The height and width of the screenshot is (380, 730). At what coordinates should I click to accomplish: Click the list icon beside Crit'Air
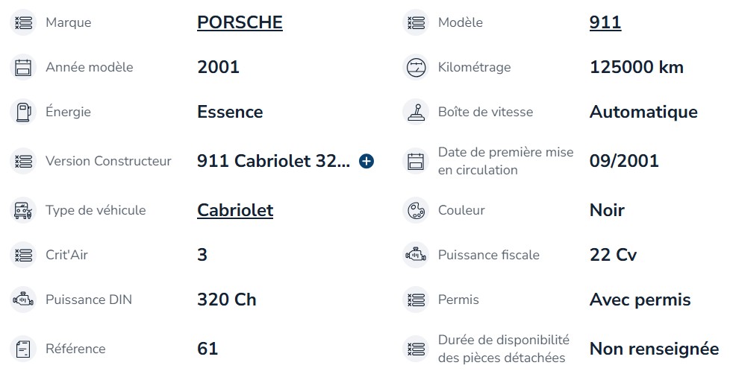23,255
